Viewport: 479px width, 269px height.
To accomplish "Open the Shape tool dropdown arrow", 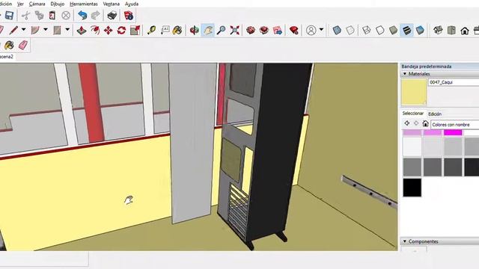I will pos(67,30).
